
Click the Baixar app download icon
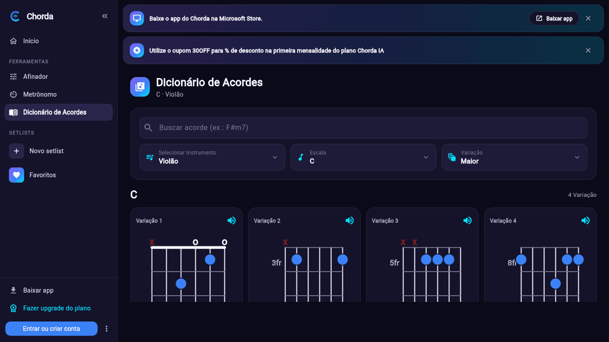pyautogui.click(x=13, y=290)
